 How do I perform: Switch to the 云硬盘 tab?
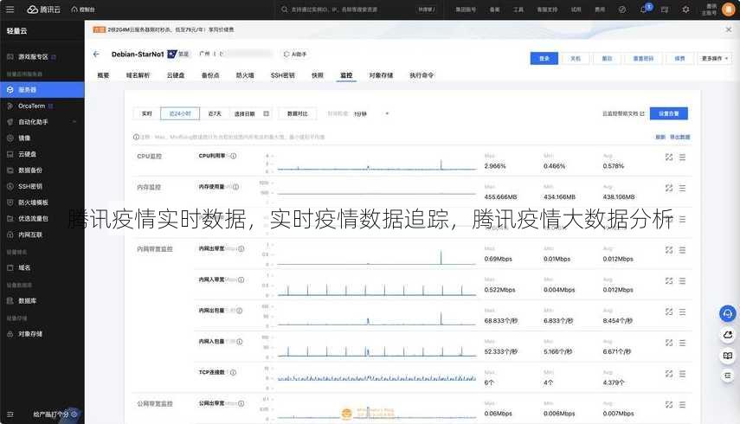click(x=176, y=75)
